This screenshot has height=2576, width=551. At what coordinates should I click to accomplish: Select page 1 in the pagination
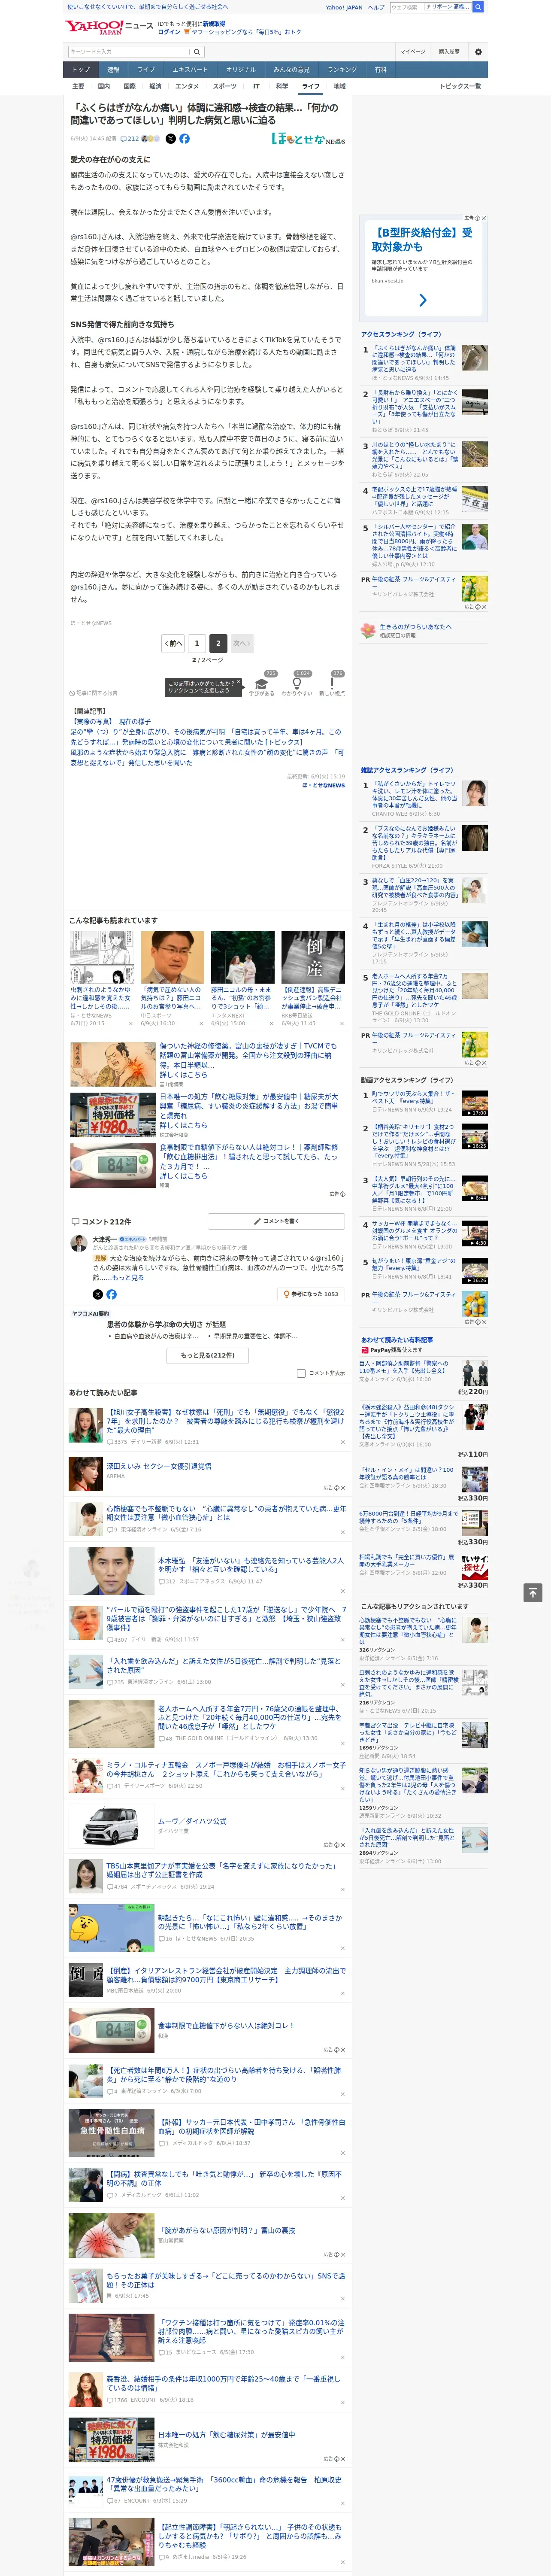pos(196,643)
